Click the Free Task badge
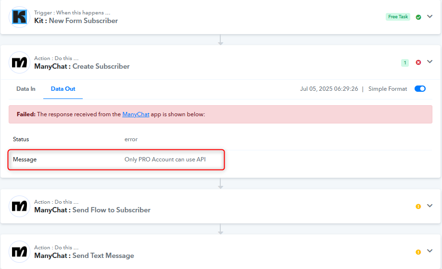This screenshot has height=269, width=442. coord(398,17)
